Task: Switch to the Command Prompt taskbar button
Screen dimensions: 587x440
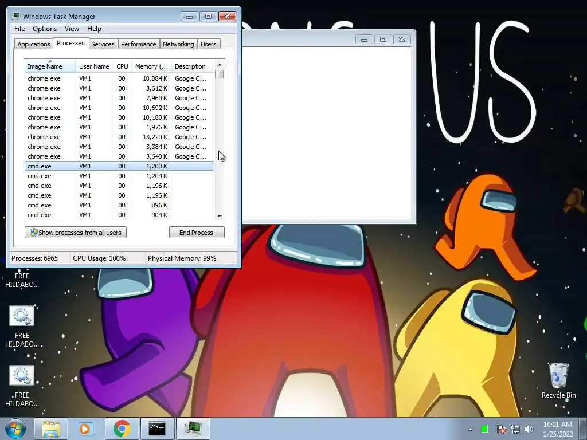Action: coord(157,429)
